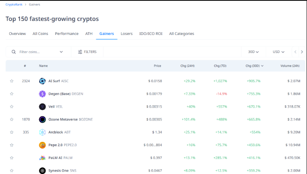Focus the Filter coins search field
Viewport: 307px width, 174px height.
pyautogui.click(x=38, y=52)
